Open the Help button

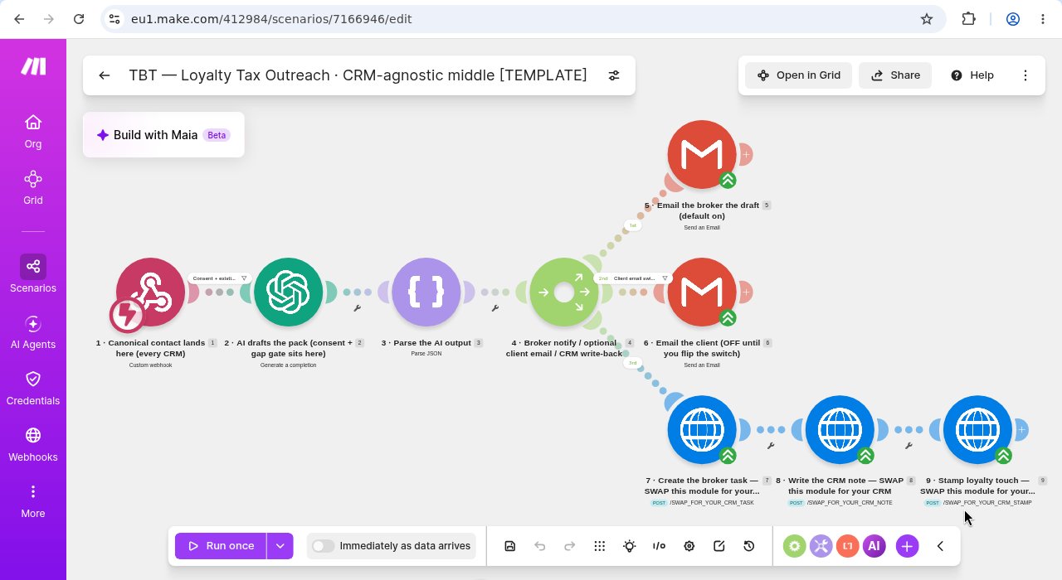(972, 75)
